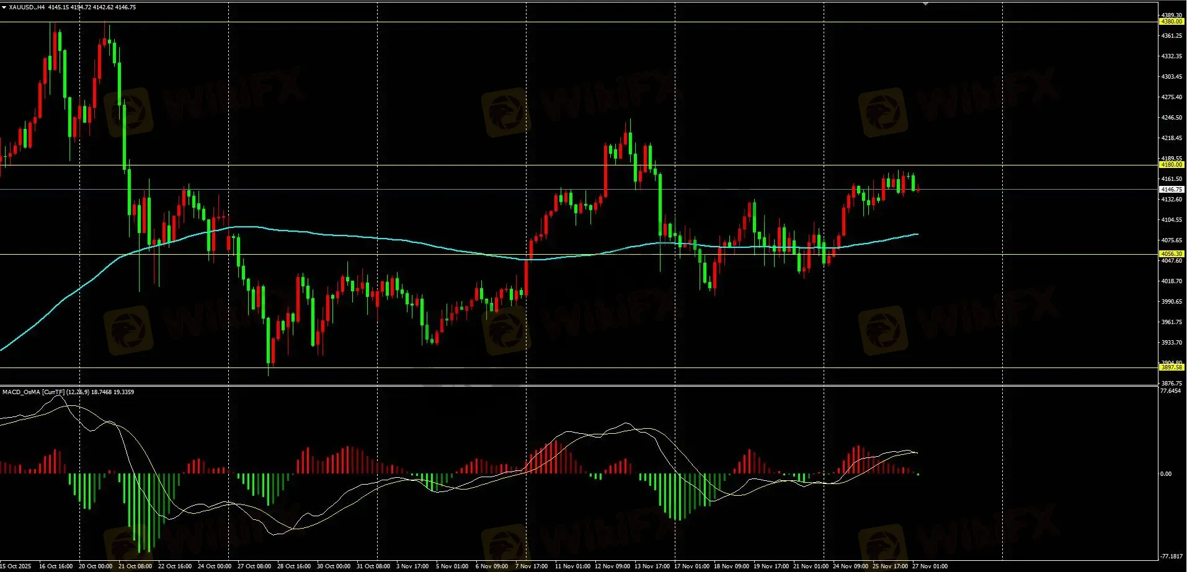Click the 4275.40 price scale value
This screenshot has width=1187, height=572.
pos(1171,97)
